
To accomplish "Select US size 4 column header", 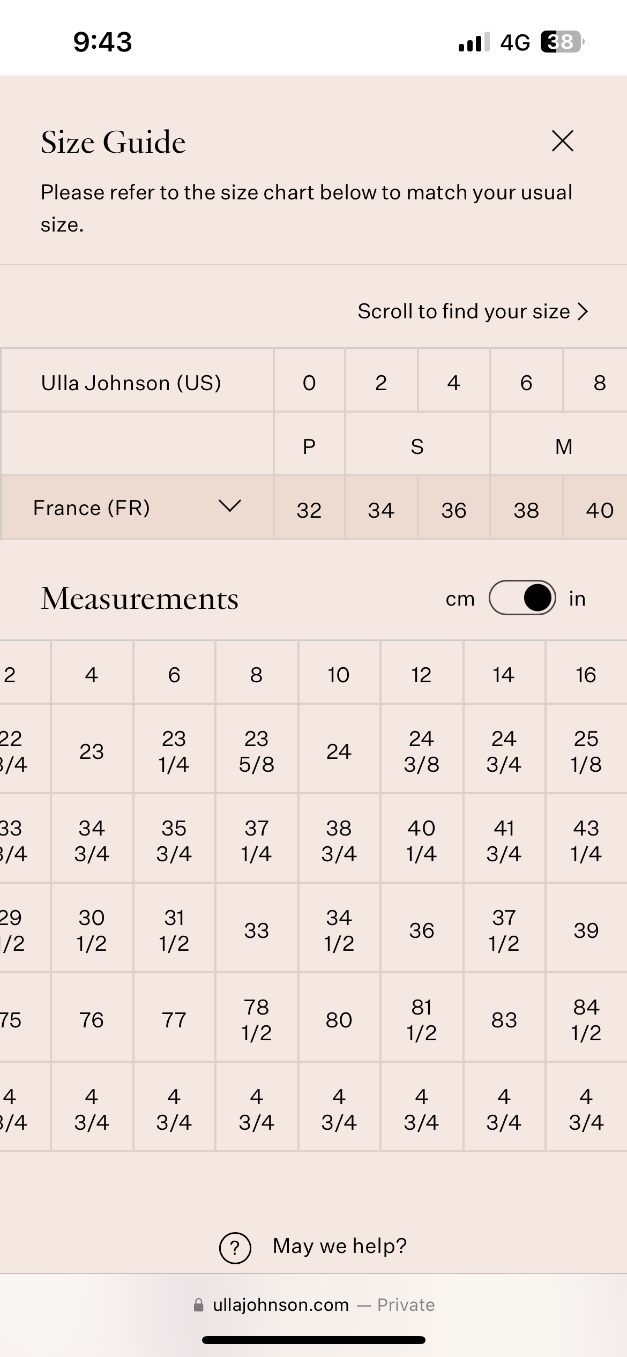I will [454, 383].
